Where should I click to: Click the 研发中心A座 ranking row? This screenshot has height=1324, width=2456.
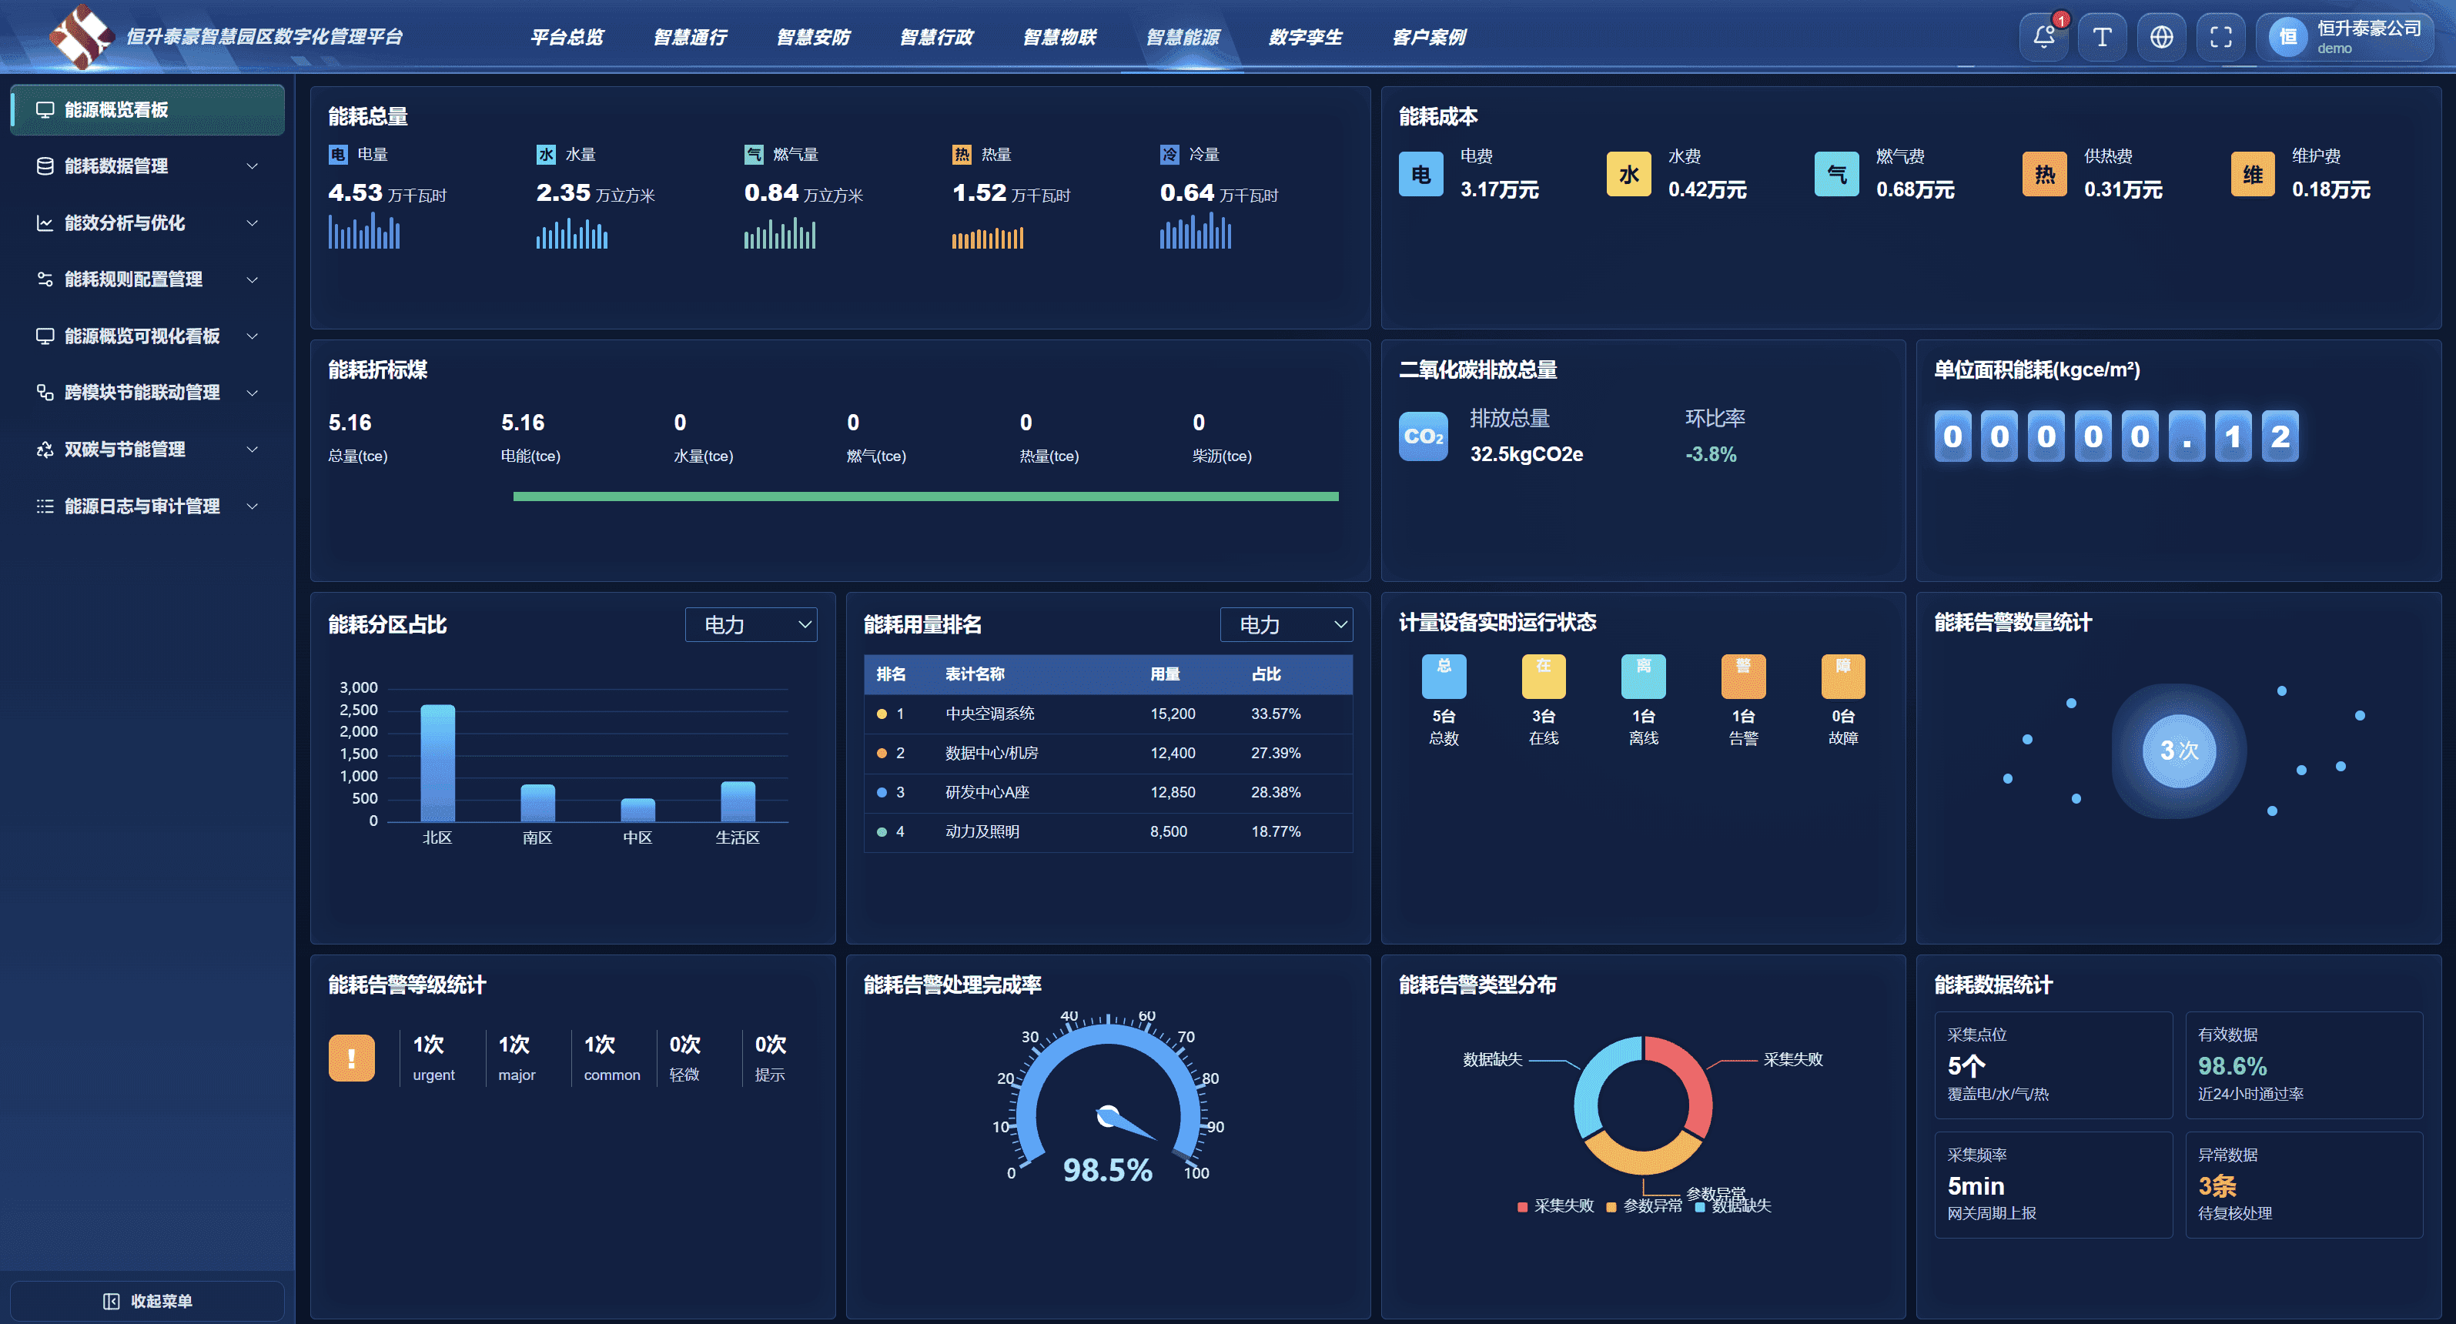(x=1108, y=792)
